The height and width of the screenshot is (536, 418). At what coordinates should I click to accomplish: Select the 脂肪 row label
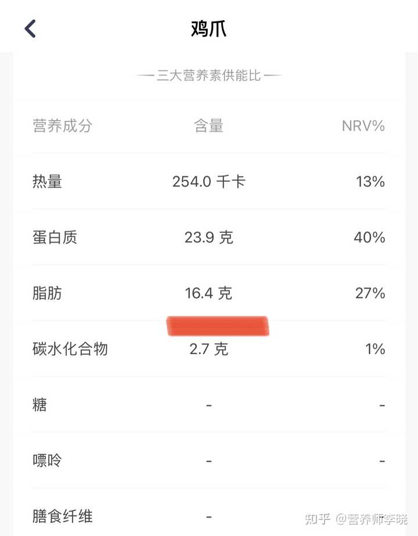(47, 293)
